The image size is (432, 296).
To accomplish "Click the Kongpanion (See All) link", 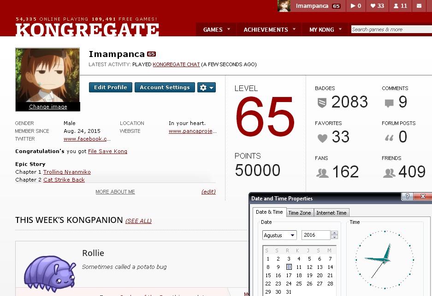I will [x=138, y=221].
